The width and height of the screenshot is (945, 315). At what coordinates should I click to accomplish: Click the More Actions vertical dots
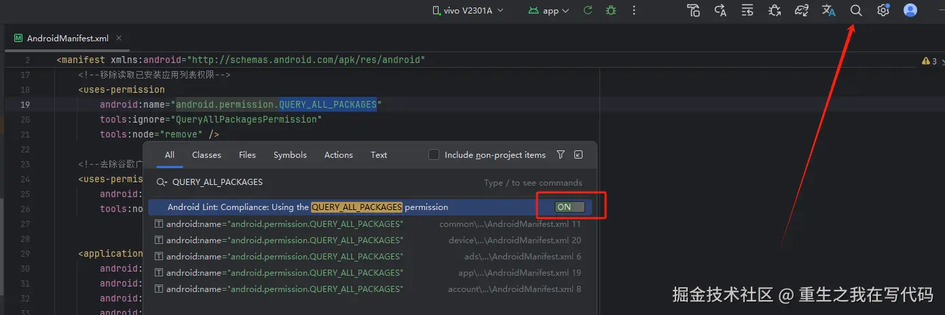tap(634, 11)
